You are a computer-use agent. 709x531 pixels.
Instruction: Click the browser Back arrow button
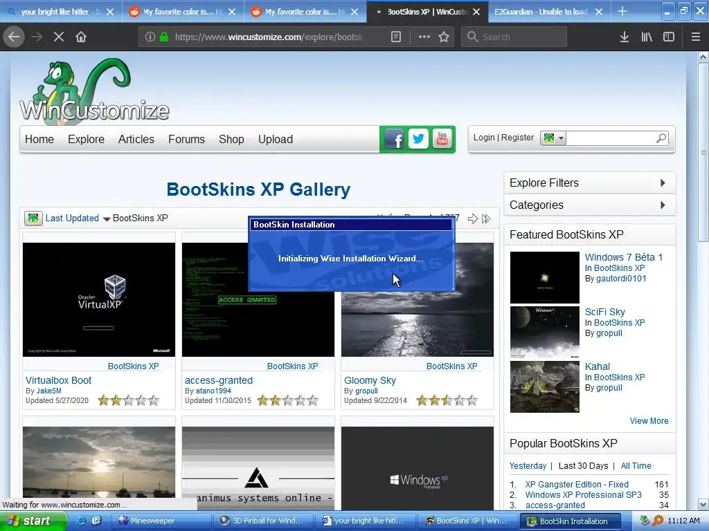click(14, 37)
